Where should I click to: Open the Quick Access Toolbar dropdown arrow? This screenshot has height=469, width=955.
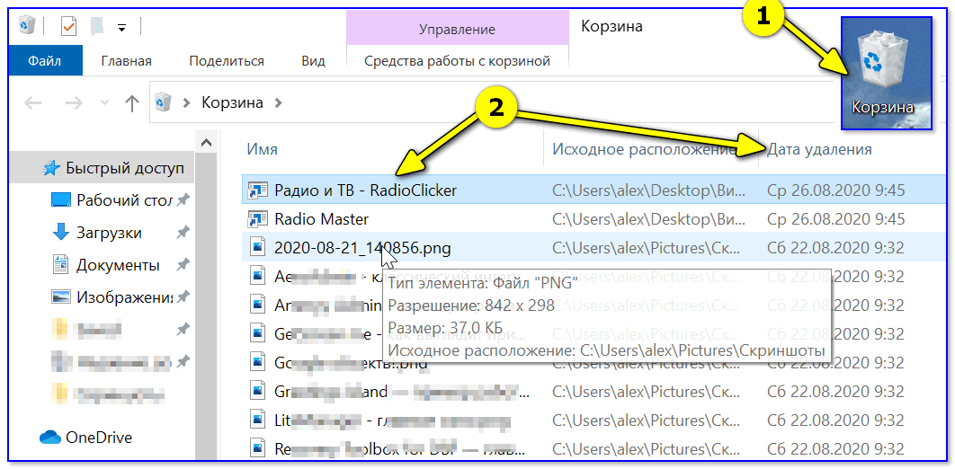(121, 27)
